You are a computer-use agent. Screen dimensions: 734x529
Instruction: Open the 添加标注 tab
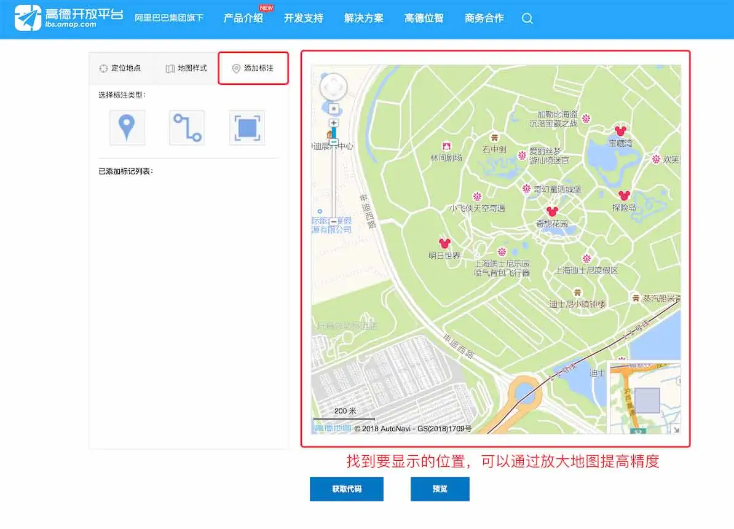tap(253, 68)
